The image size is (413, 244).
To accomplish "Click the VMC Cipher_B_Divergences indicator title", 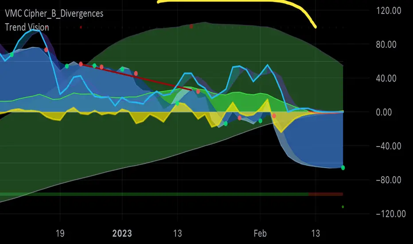I will tap(54, 13).
